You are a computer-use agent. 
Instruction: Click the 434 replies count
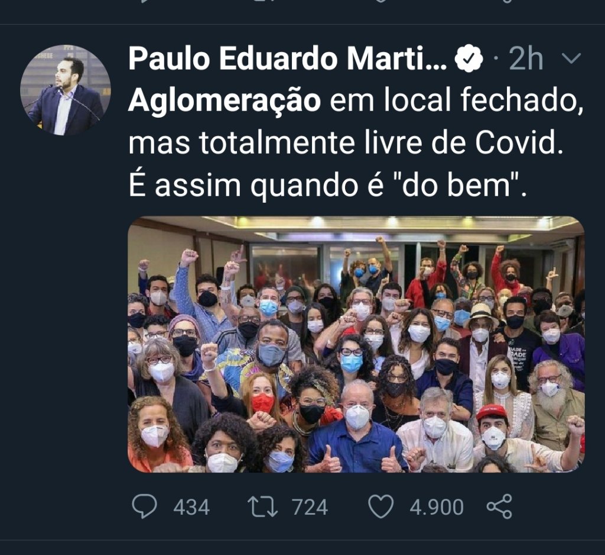(x=191, y=507)
